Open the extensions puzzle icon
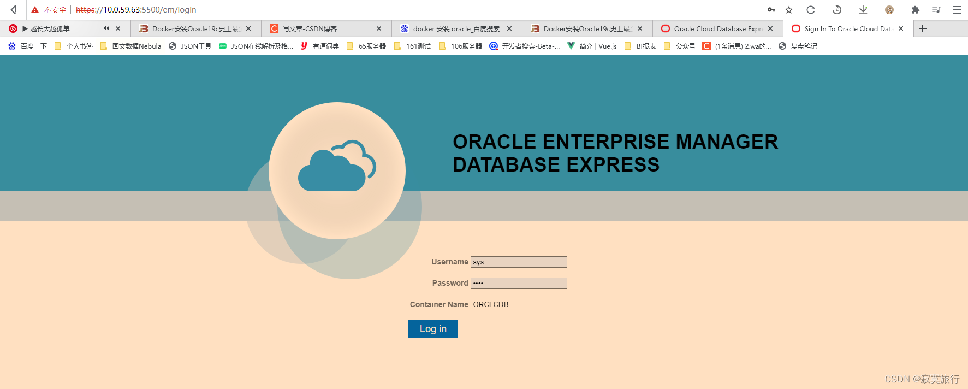968x389 pixels. coord(916,10)
